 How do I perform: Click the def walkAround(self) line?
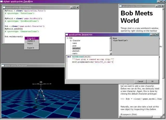click(79, 57)
